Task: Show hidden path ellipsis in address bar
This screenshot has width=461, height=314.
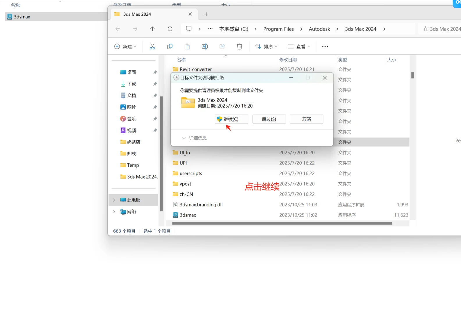Action: tap(210, 28)
